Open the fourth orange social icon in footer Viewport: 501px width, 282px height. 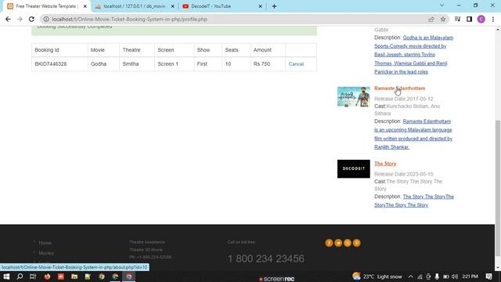(x=357, y=243)
